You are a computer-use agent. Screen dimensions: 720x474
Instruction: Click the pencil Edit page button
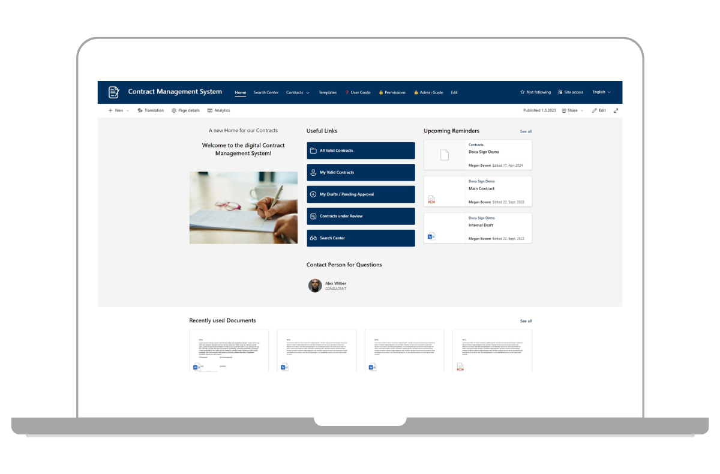point(599,110)
